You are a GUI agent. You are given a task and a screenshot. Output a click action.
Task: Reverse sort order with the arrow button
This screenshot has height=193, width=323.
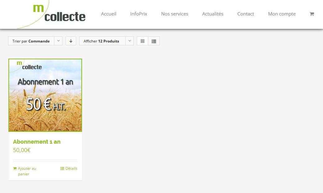tap(71, 41)
